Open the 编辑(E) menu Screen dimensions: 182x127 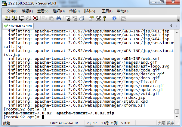tap(27, 11)
